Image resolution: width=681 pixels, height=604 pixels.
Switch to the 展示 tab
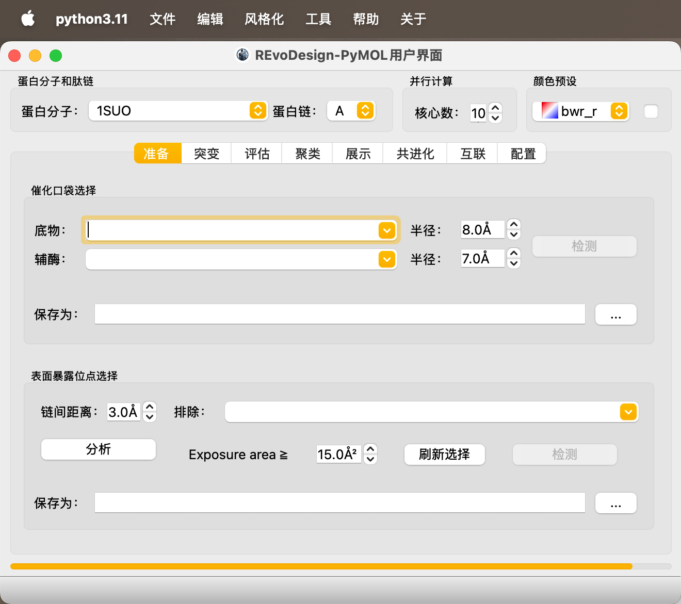point(358,154)
